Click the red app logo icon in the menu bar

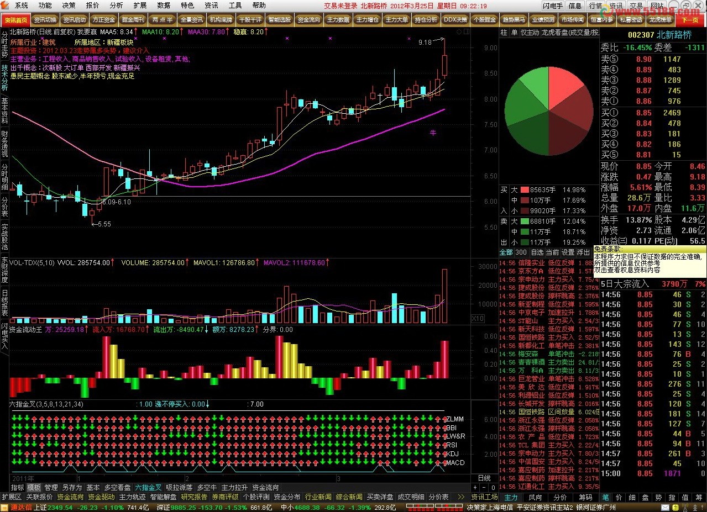[6, 6]
